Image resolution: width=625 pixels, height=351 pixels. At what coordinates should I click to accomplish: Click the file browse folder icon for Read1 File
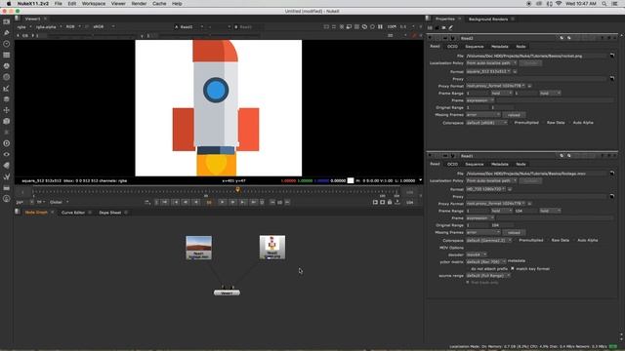point(612,174)
